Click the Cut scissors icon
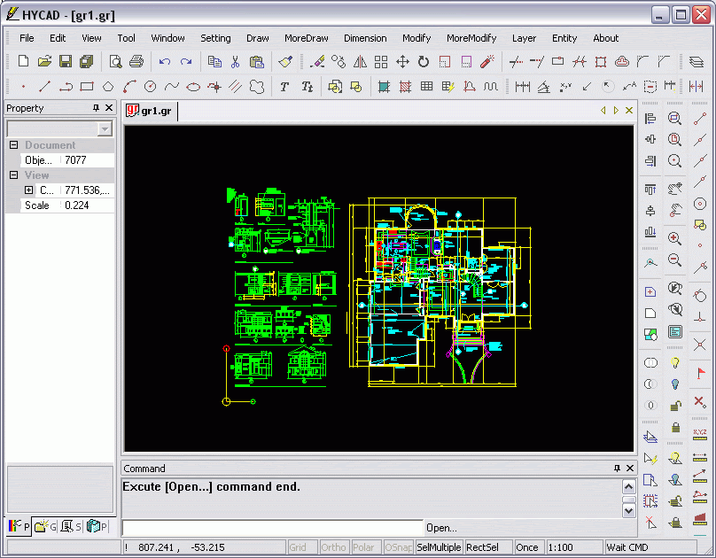 (236, 61)
